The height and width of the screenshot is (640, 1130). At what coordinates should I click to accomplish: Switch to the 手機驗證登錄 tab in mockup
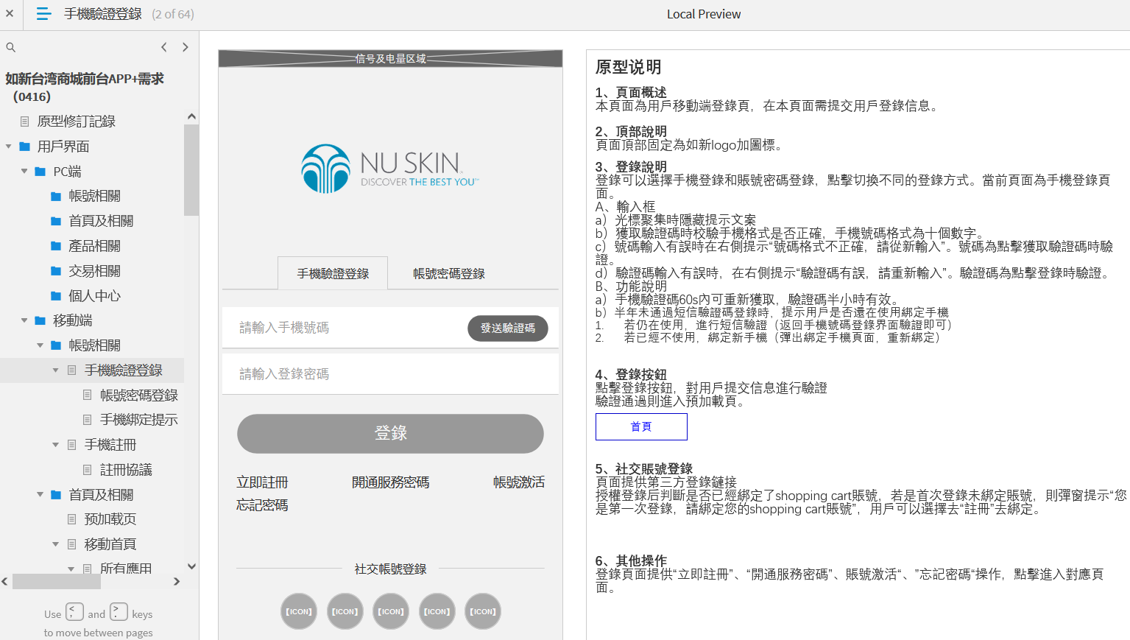coord(333,273)
